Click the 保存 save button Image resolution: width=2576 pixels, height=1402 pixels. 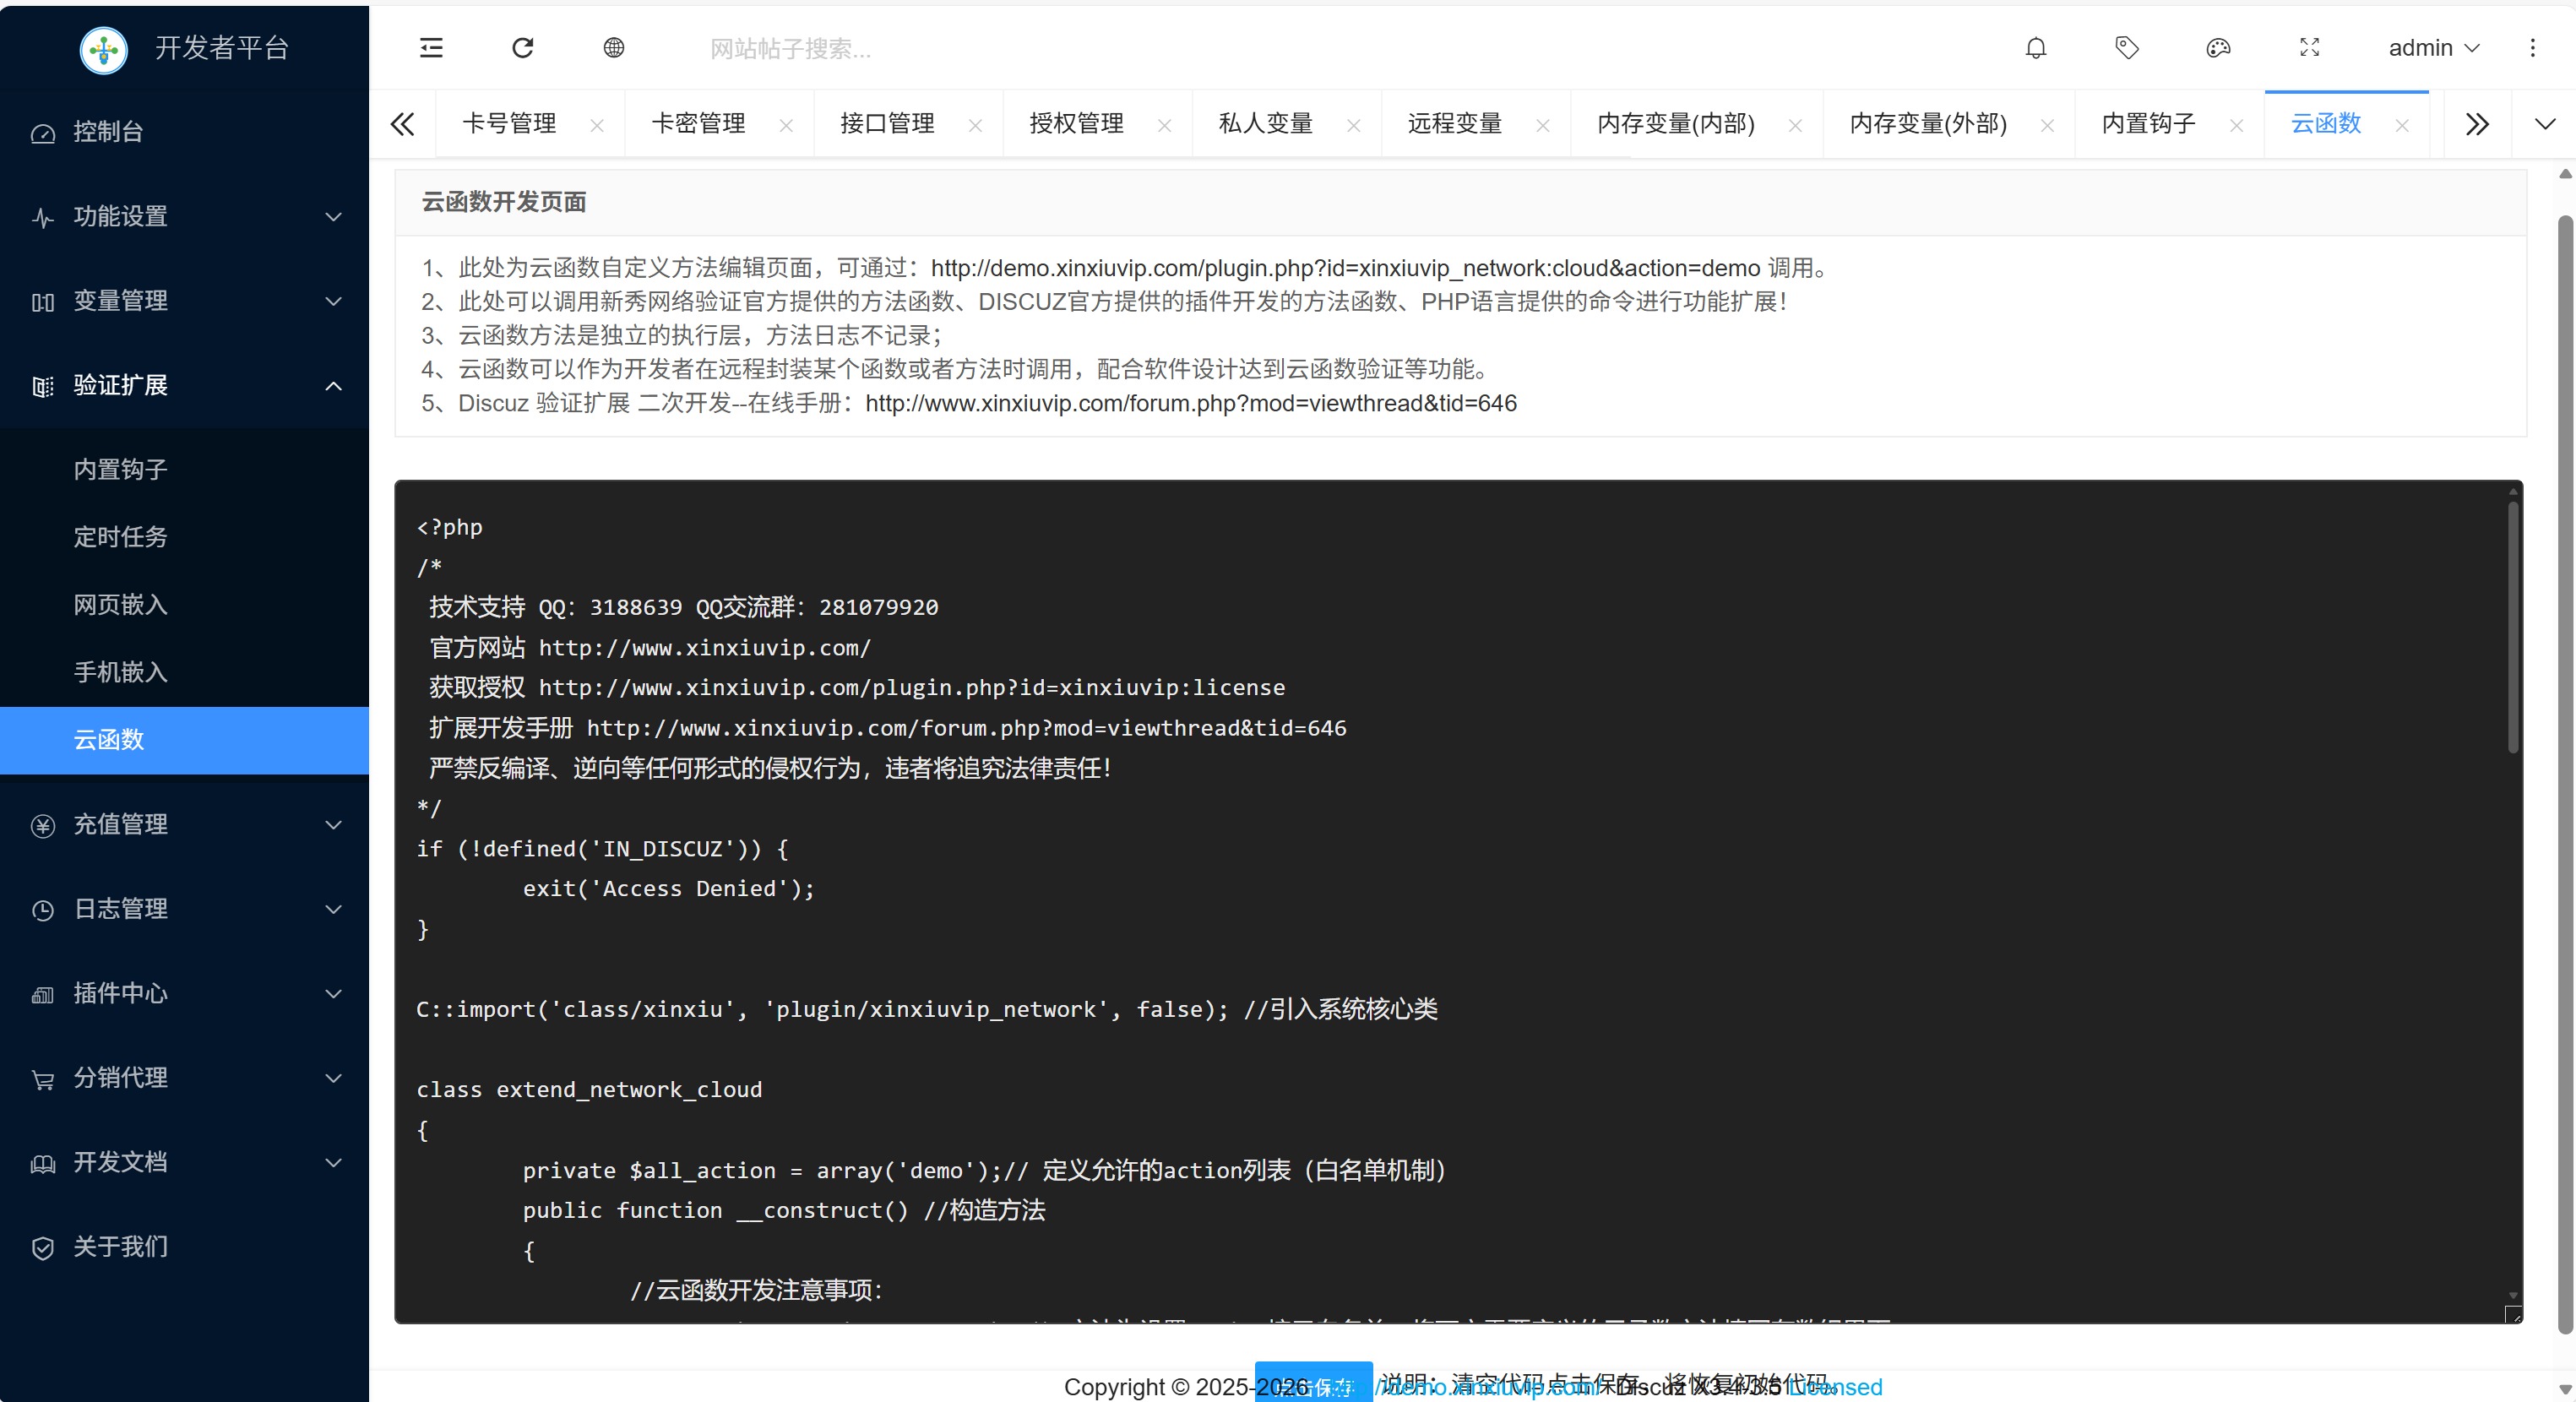click(x=1313, y=1386)
